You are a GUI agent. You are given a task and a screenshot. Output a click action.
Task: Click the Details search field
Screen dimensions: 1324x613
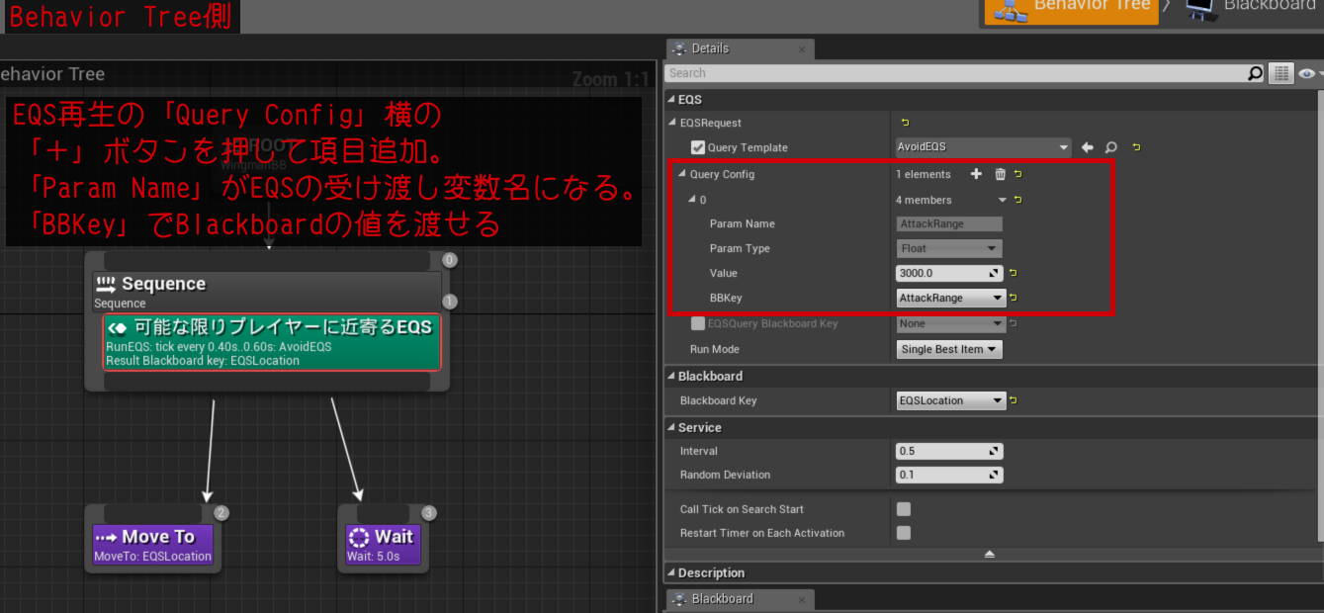(954, 73)
